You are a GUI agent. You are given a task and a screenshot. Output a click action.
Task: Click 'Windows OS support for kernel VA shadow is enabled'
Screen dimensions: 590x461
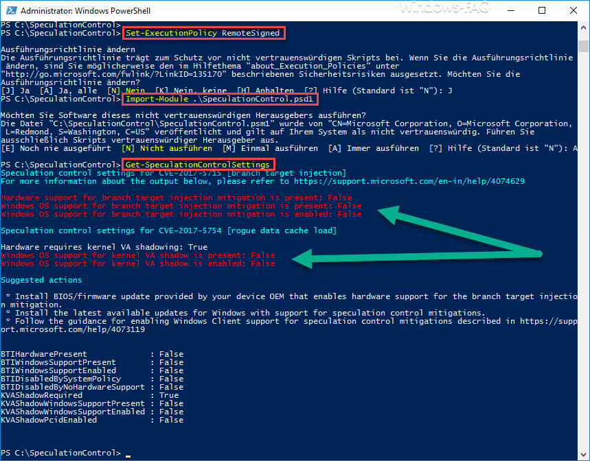tap(138, 263)
